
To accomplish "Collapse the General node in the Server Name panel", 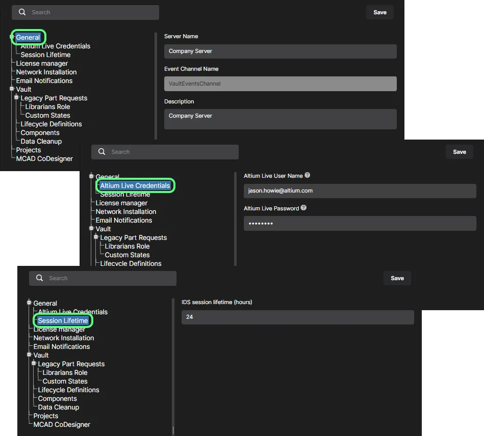I will tap(12, 37).
